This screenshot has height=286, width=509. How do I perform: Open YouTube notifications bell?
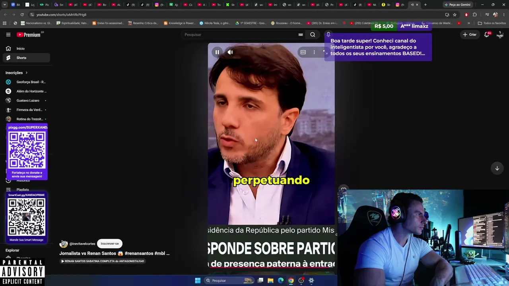(487, 35)
